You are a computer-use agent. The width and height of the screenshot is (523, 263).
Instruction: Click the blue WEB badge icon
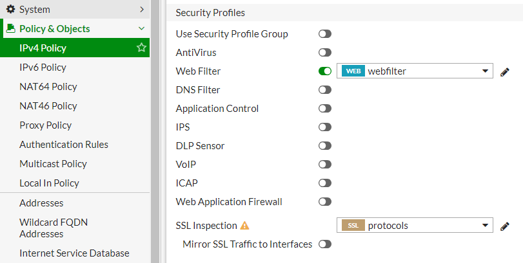(353, 71)
